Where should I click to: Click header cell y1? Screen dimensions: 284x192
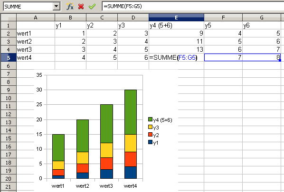click(70, 26)
